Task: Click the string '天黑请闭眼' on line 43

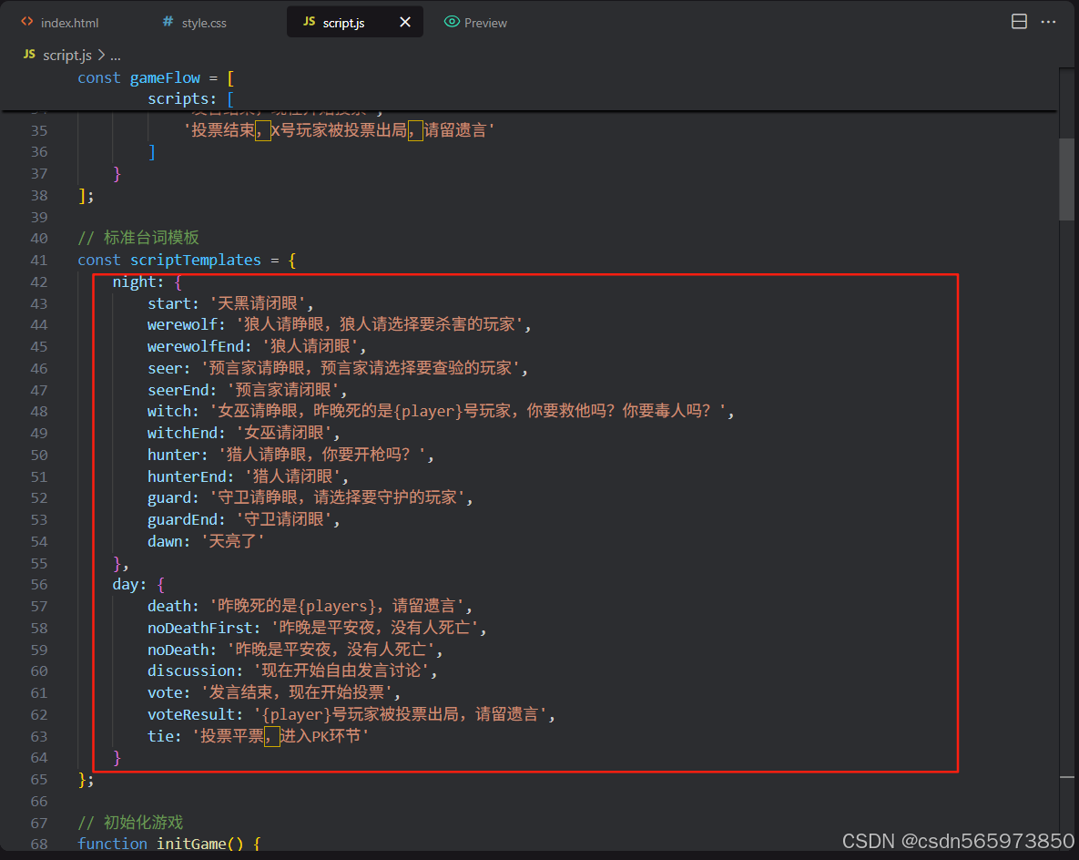Action: tap(258, 303)
